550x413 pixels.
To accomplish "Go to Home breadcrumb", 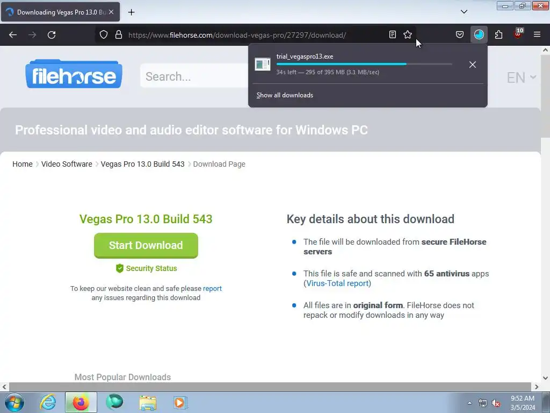I will [x=23, y=164].
